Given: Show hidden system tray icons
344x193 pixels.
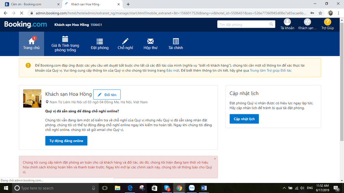Looking at the screenshot, I should pyautogui.click(x=284, y=188).
